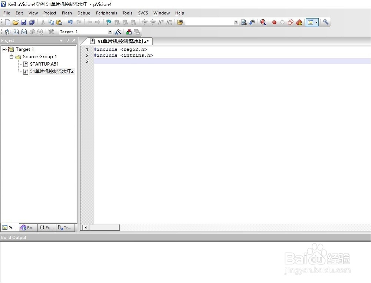Insert a breakpoint with red dot icon
Image resolution: width=371 pixels, height=283 pixels.
(x=274, y=22)
